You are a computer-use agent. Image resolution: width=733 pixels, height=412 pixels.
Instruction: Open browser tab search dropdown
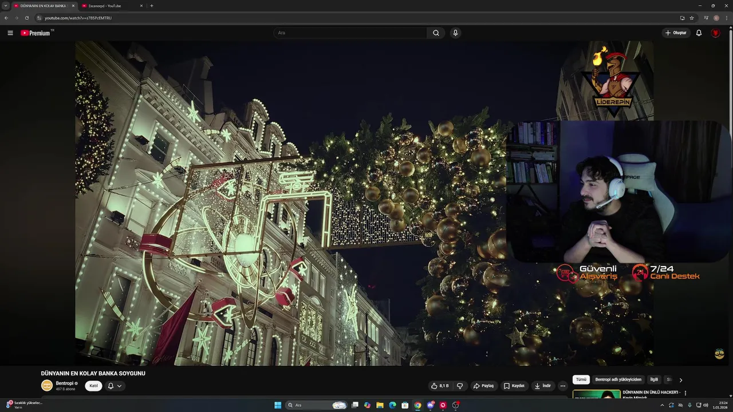[6, 6]
